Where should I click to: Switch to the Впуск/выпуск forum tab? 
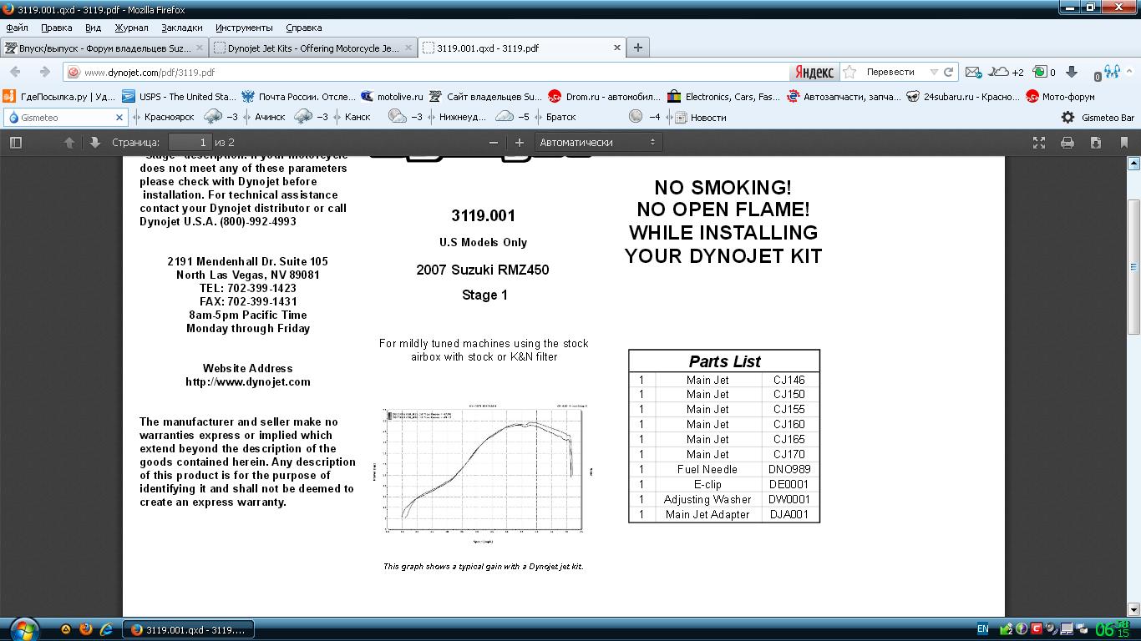[x=104, y=48]
